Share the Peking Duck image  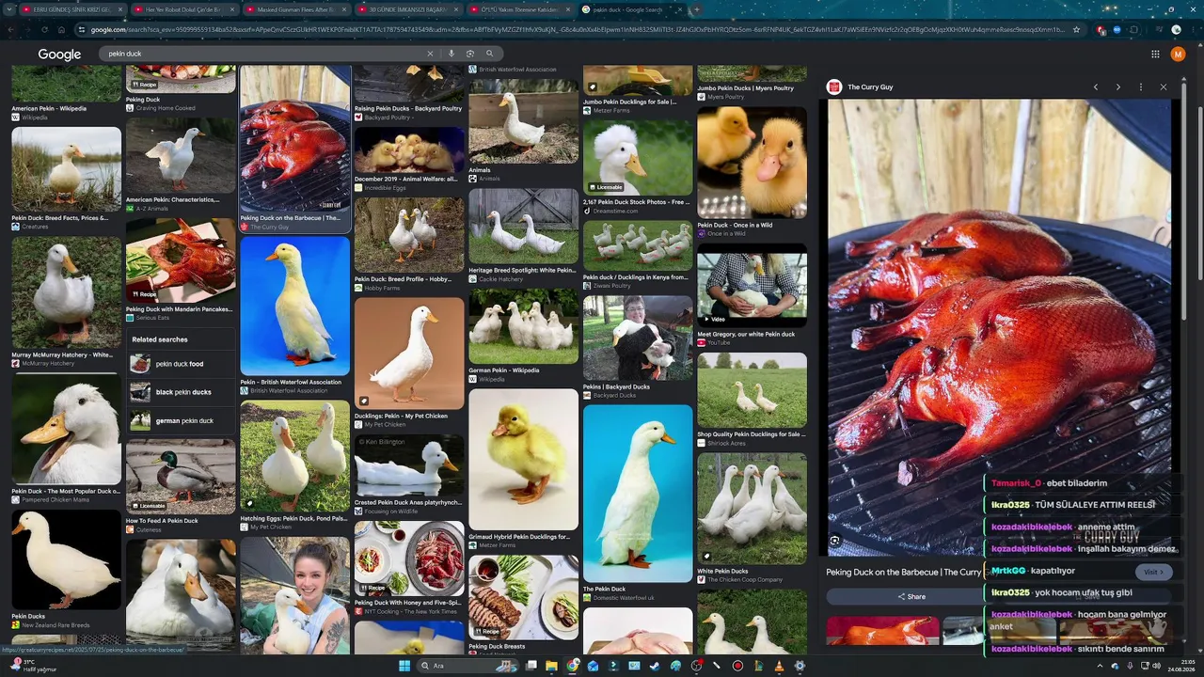click(911, 596)
